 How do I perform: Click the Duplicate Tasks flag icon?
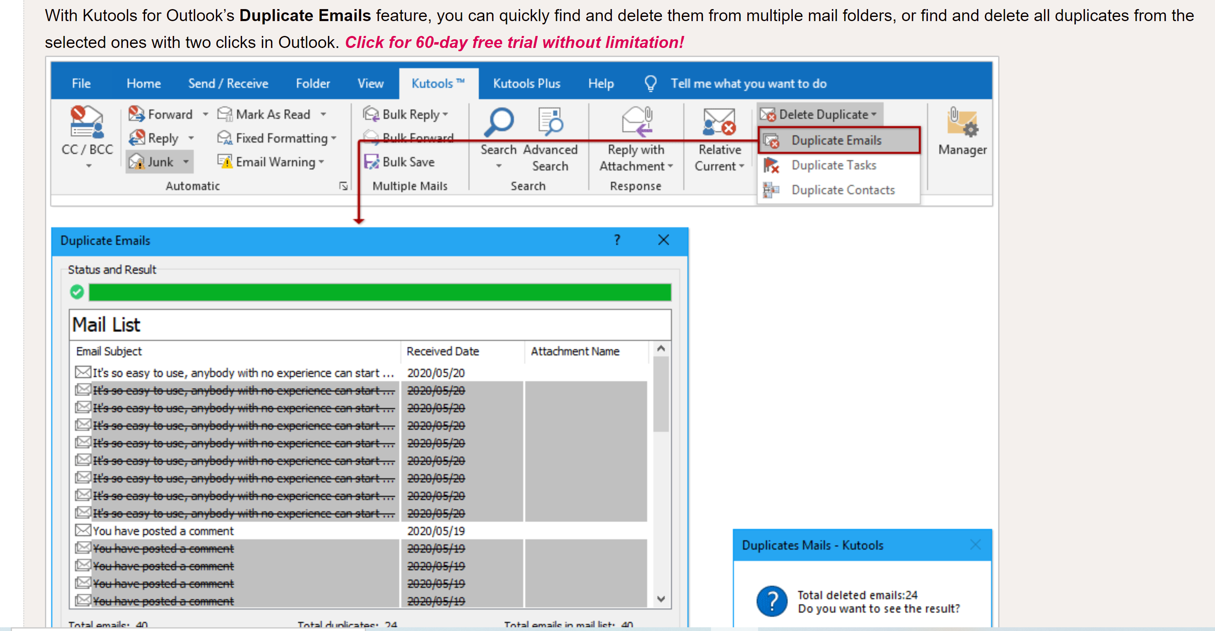(x=772, y=165)
